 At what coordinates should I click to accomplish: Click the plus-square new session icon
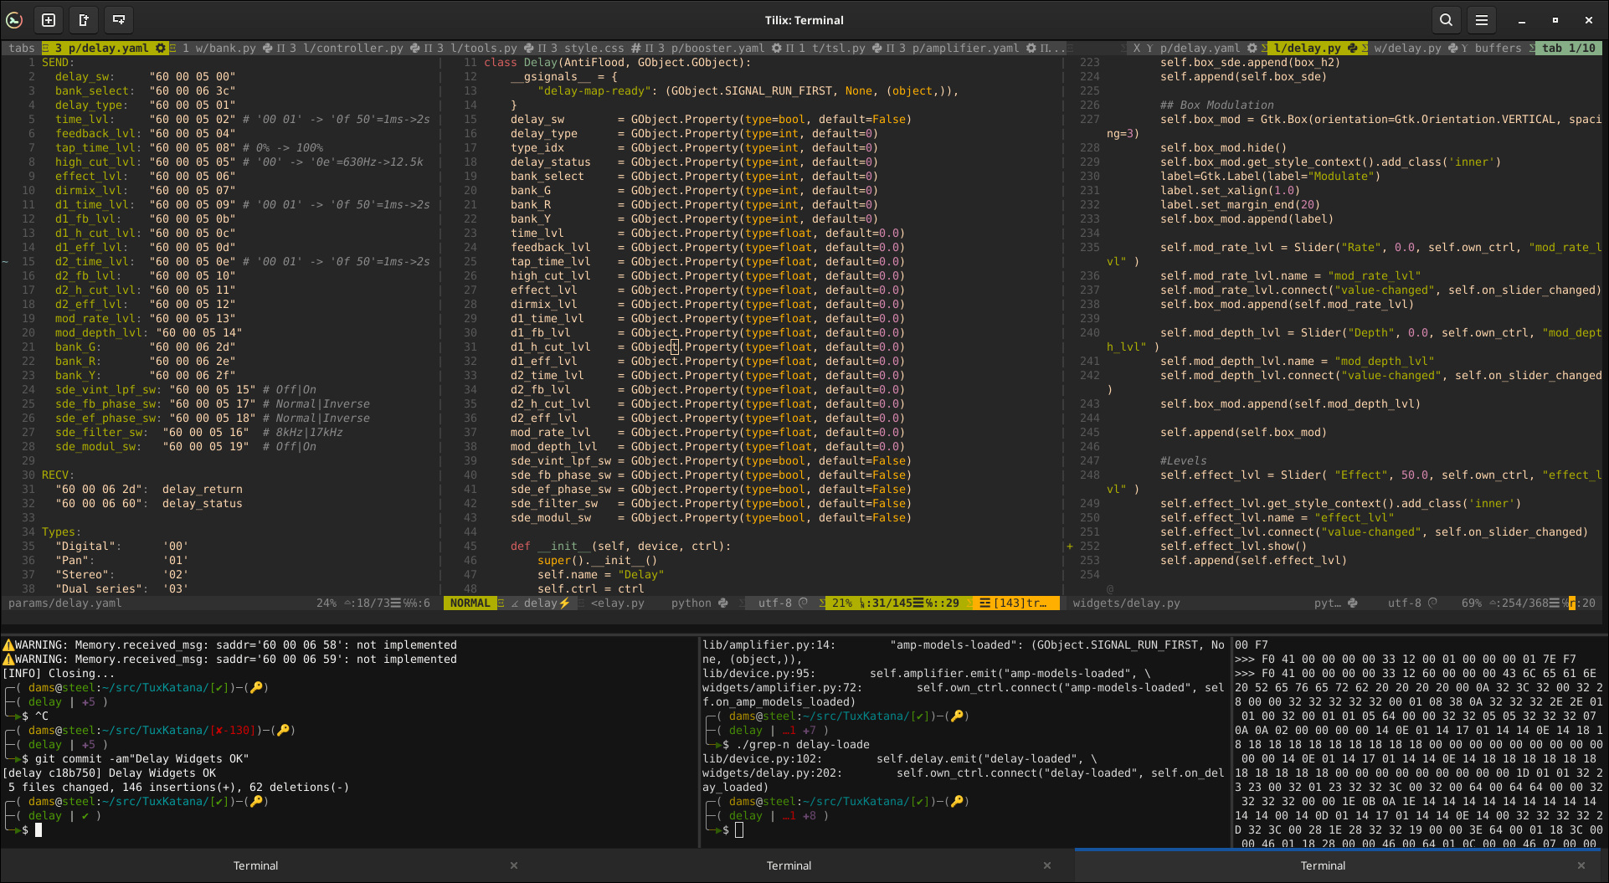point(49,20)
